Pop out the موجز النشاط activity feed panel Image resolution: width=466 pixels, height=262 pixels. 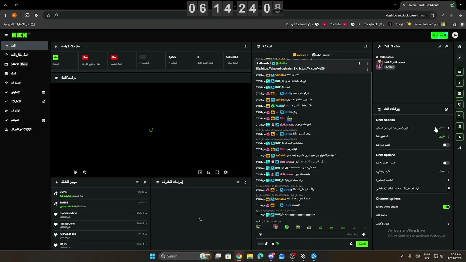[145, 182]
